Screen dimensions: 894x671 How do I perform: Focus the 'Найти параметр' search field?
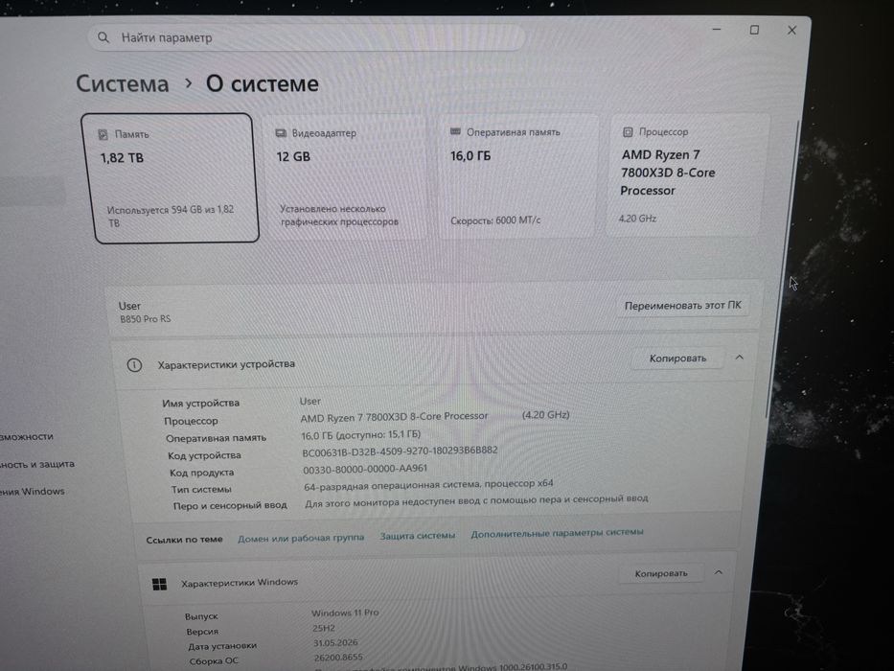306,37
